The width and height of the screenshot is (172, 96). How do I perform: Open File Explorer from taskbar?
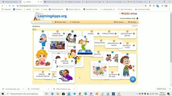pos(58,94)
